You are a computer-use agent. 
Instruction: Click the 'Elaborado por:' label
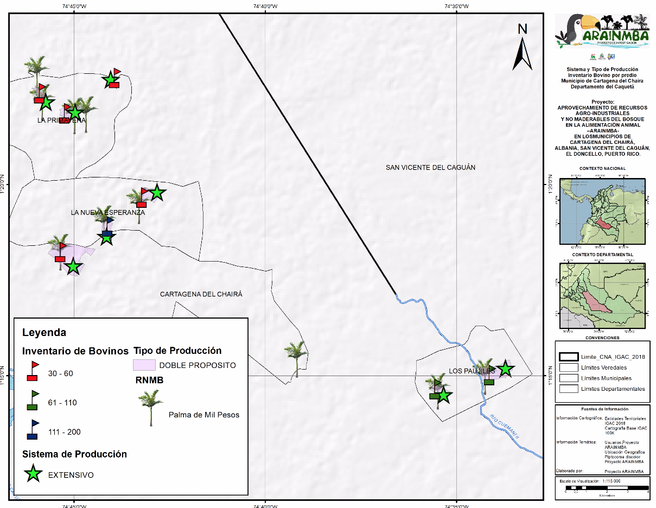point(569,471)
